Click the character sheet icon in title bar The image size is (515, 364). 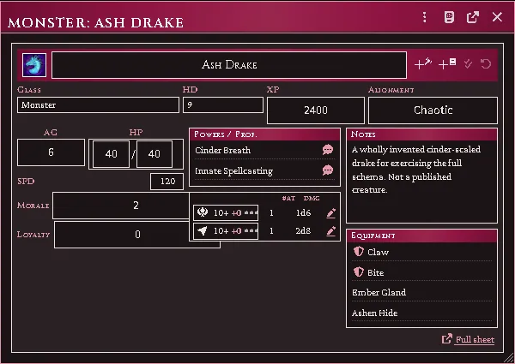tap(449, 17)
